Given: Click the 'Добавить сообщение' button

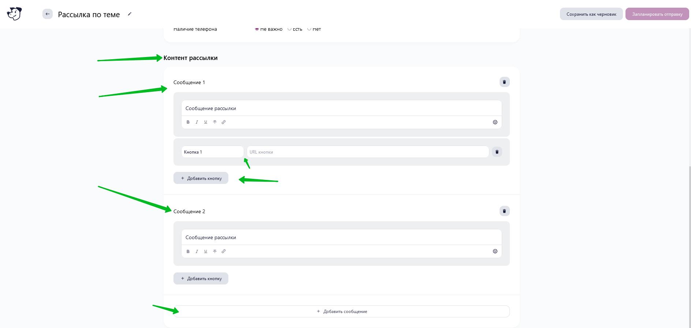Looking at the screenshot, I should tap(341, 311).
